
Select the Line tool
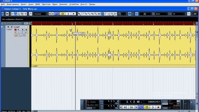[109, 14]
